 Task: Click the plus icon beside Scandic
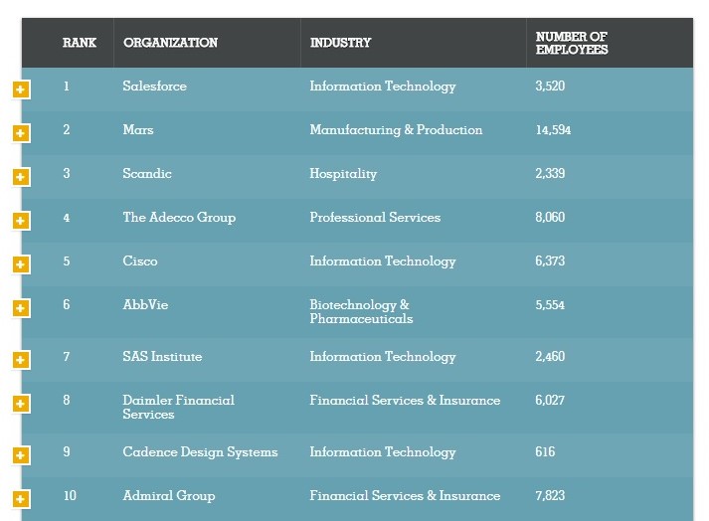[20, 177]
